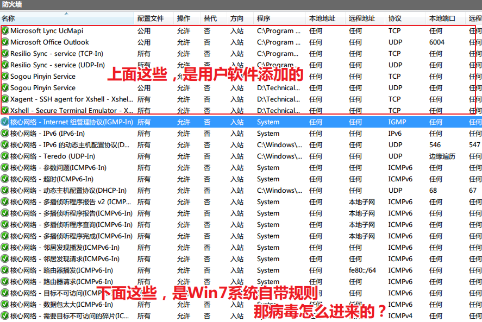Click the 远程地址 column header
The height and width of the screenshot is (322, 482).
pos(365,18)
